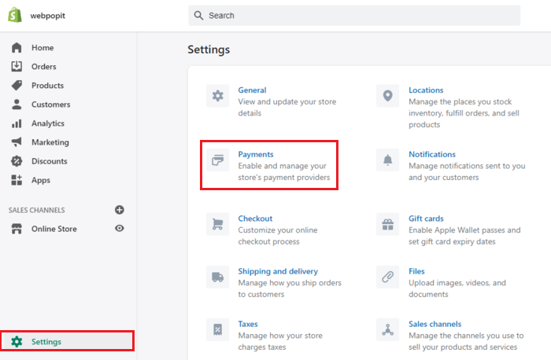551x360 pixels.
Task: Open Analytics from the sidebar
Action: coord(48,123)
